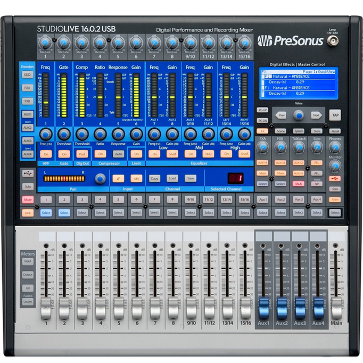363x363 pixels.
Task: Toggle the Compressor On button
Action: (100, 154)
